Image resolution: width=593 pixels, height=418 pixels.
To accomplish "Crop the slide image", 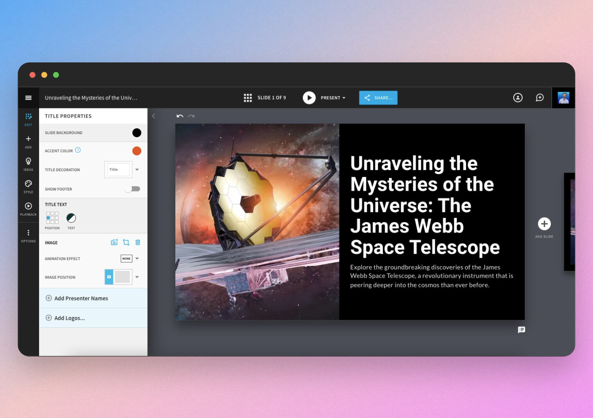I will pyautogui.click(x=126, y=242).
